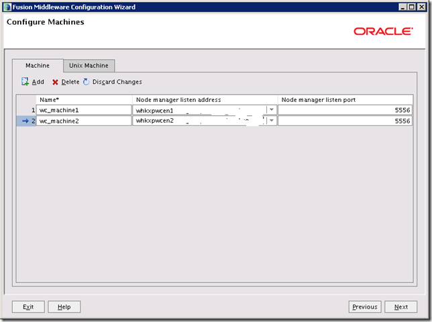Click the Add label in toolbar
Viewport: 432px width, 322px height.
[38, 82]
